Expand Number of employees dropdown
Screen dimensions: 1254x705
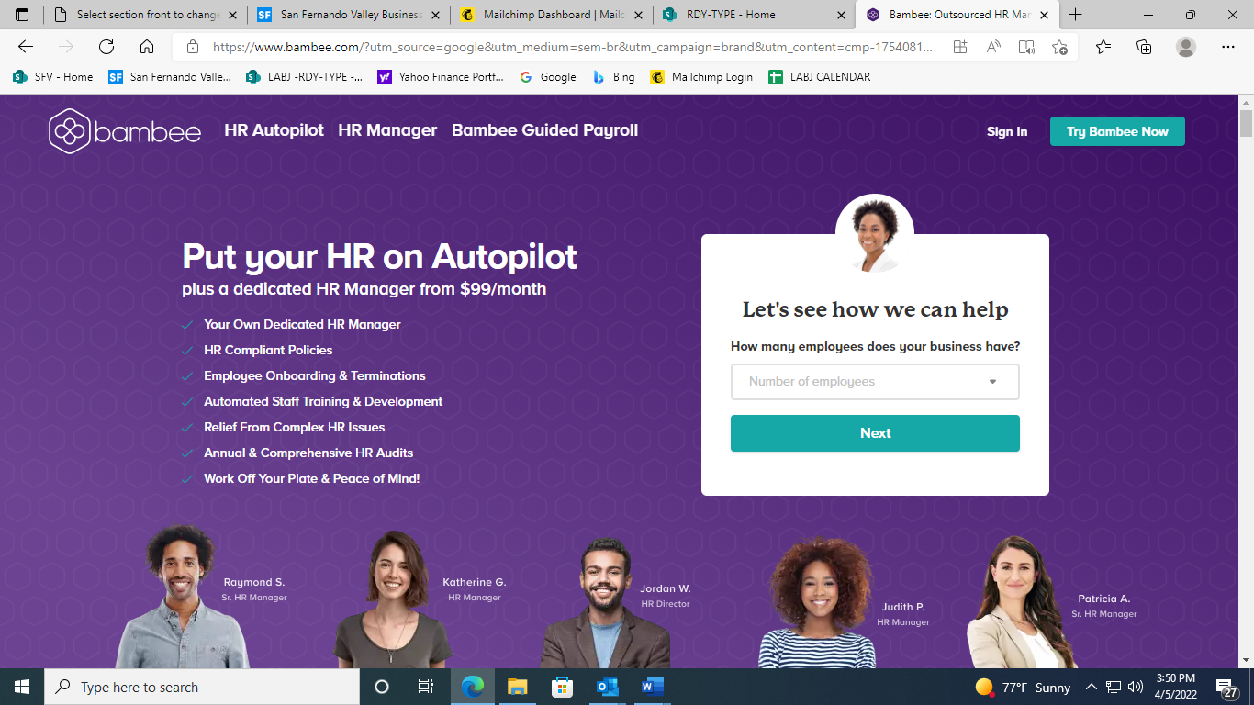pyautogui.click(x=874, y=382)
